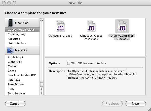This screenshot has height=111, width=151.
Task: Select User Interface category
Action: click(x=22, y=43)
